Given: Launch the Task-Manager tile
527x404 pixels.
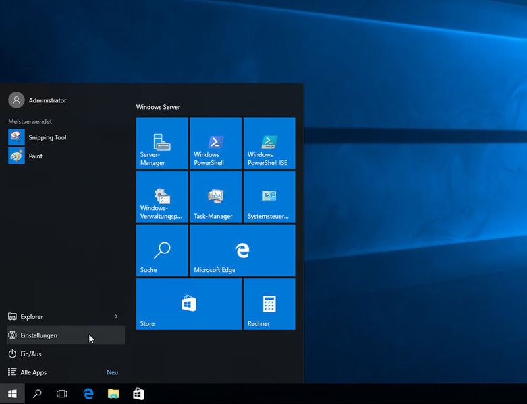Looking at the screenshot, I should [216, 197].
